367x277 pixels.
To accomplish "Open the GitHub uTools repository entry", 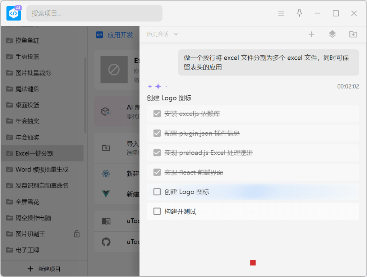I will pos(106,241).
